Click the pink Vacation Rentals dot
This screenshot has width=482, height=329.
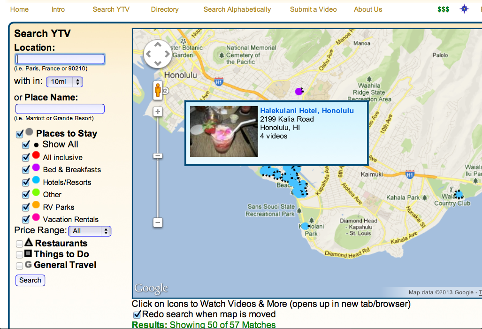coord(36,217)
